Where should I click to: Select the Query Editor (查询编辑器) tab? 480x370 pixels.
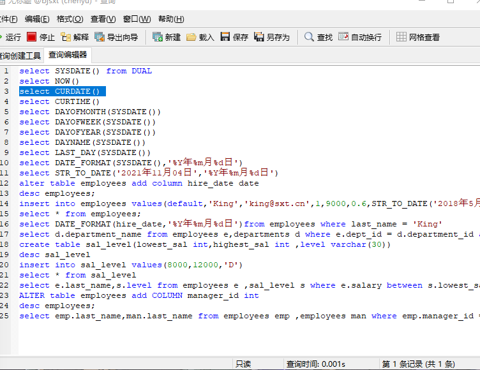68,55
